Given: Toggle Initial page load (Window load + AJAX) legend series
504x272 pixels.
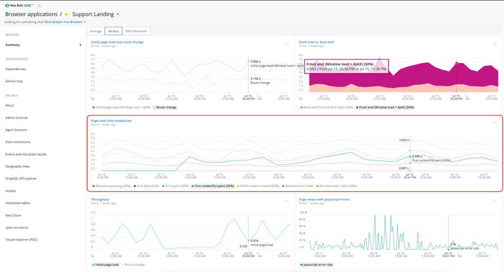Looking at the screenshot, I should click(121, 108).
